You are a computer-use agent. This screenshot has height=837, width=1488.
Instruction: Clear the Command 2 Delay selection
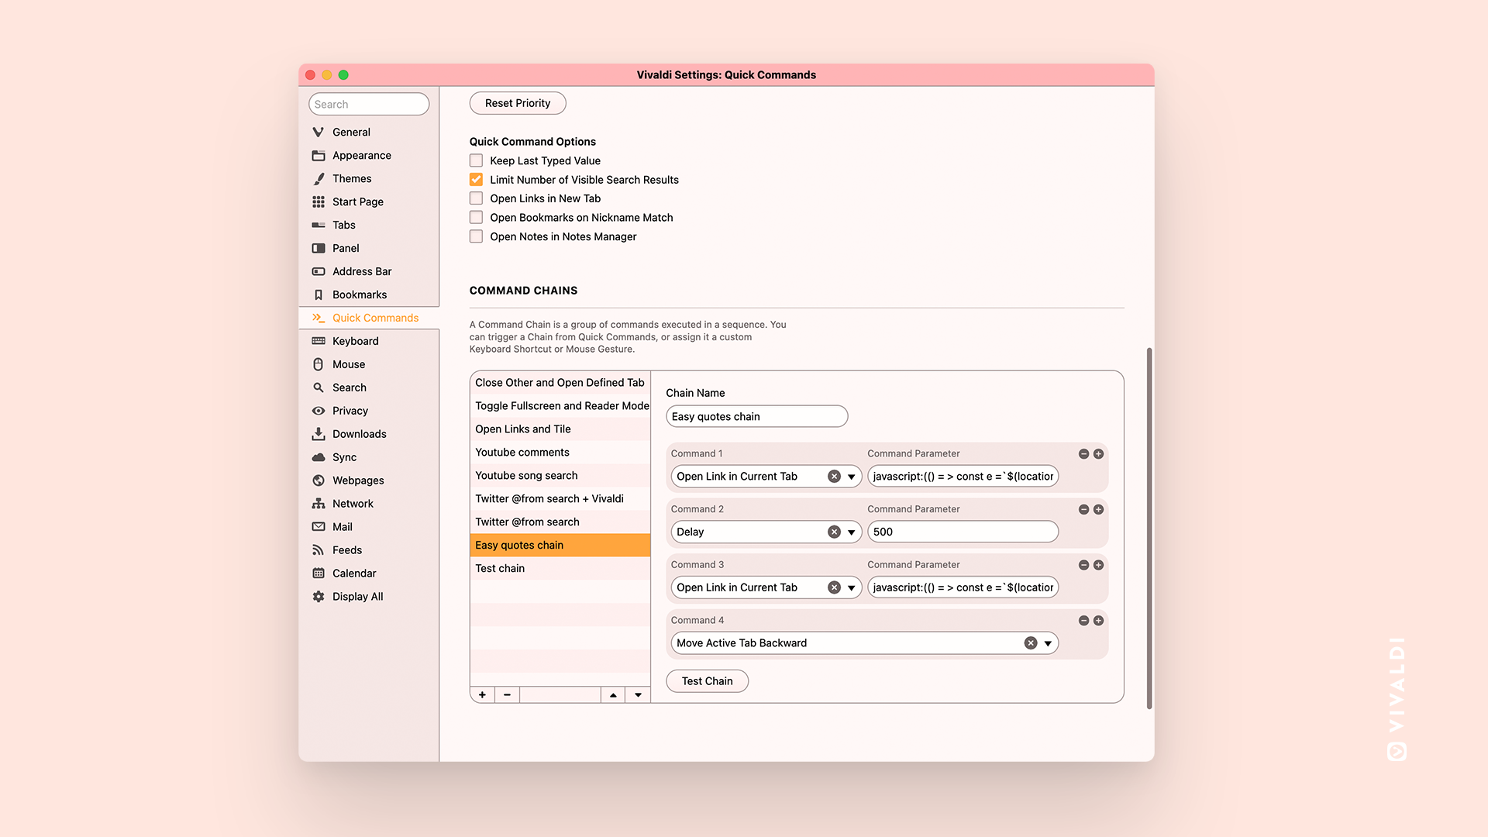(834, 532)
